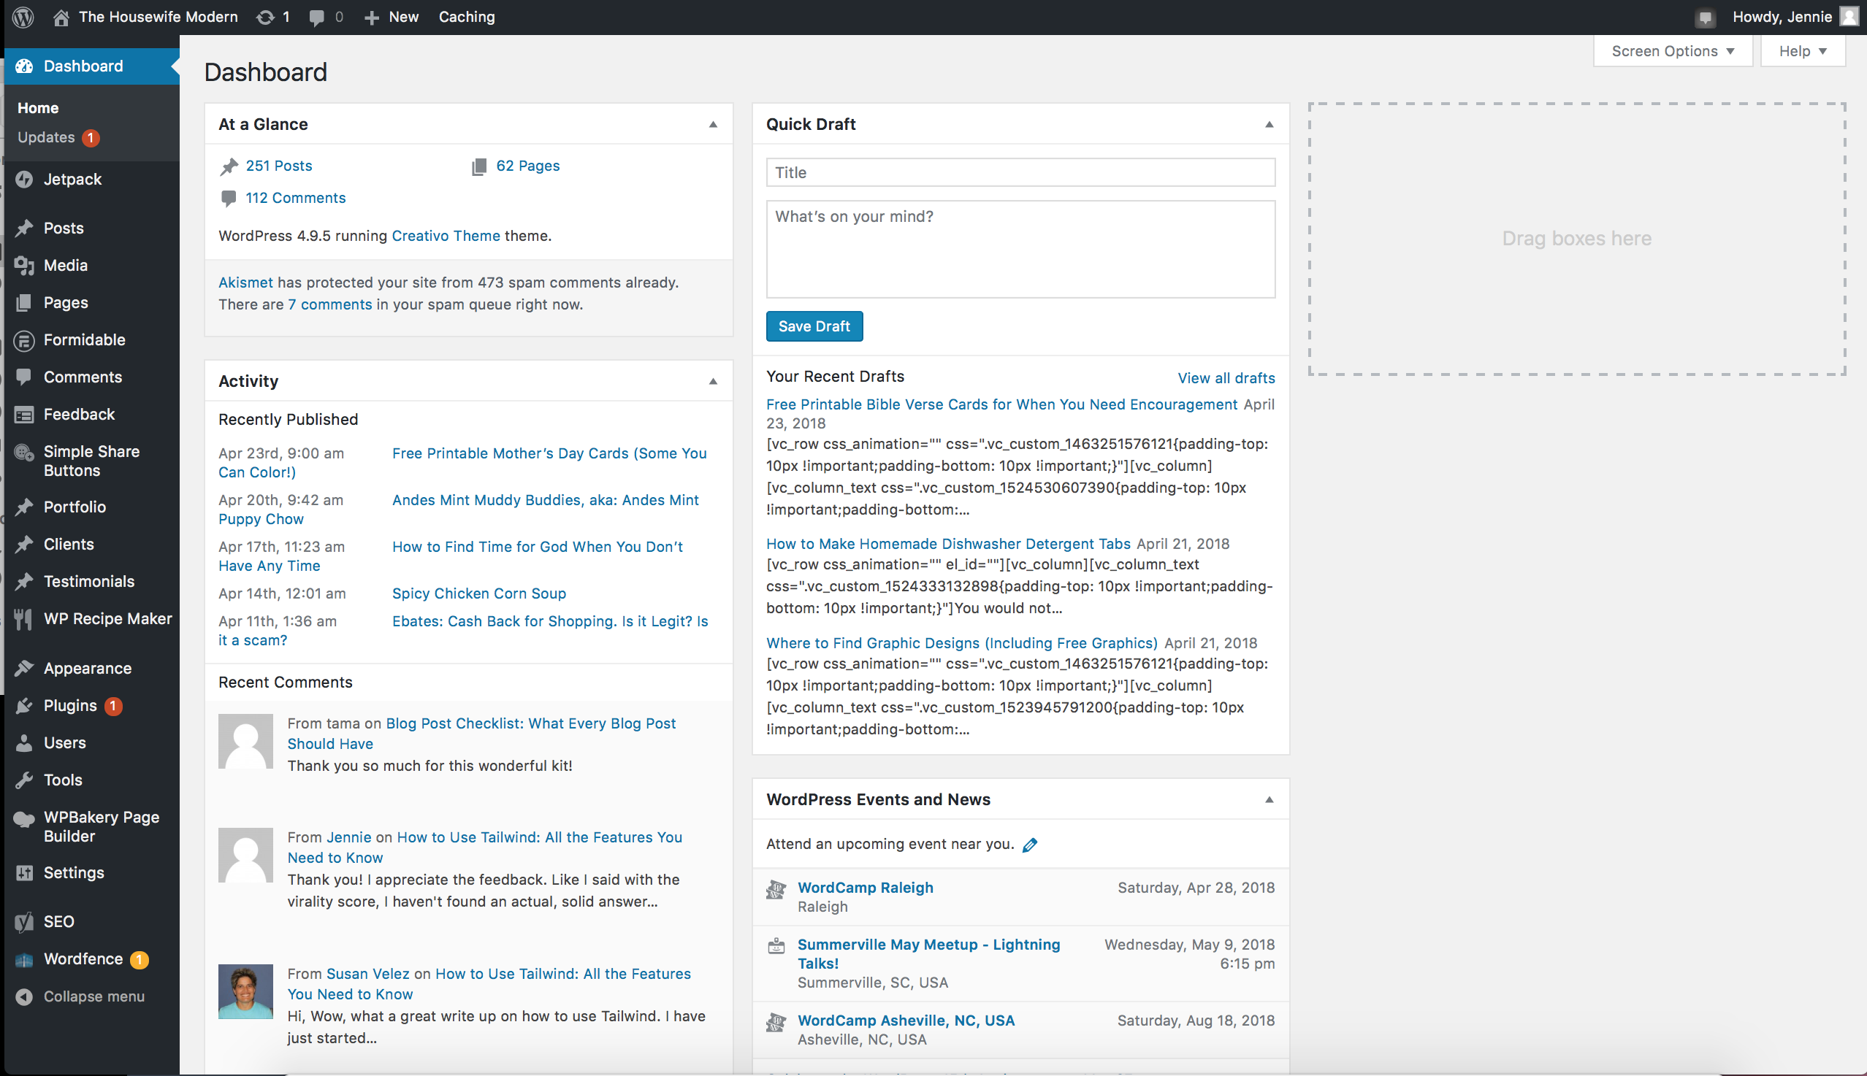Viewport: 1867px width, 1076px height.
Task: Collapse the At a Glance box
Action: point(713,124)
